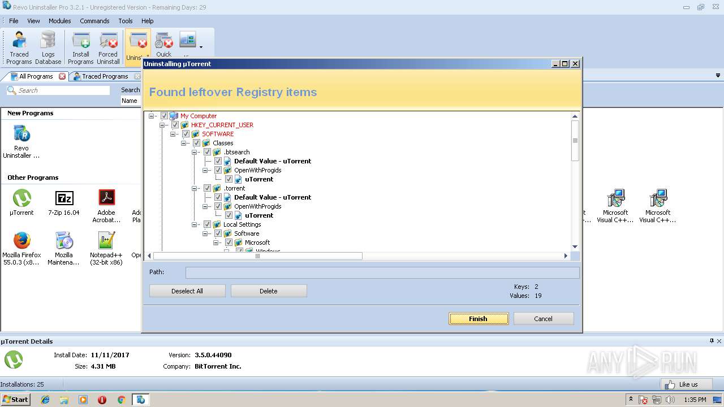724x407 pixels.
Task: Click Forced Uninstall toolbar icon
Action: click(108, 47)
